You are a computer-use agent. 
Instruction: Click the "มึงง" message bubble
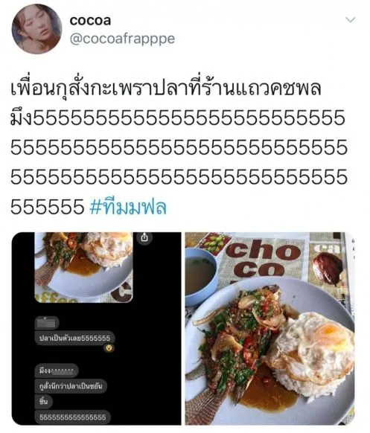pyautogui.click(x=57, y=371)
